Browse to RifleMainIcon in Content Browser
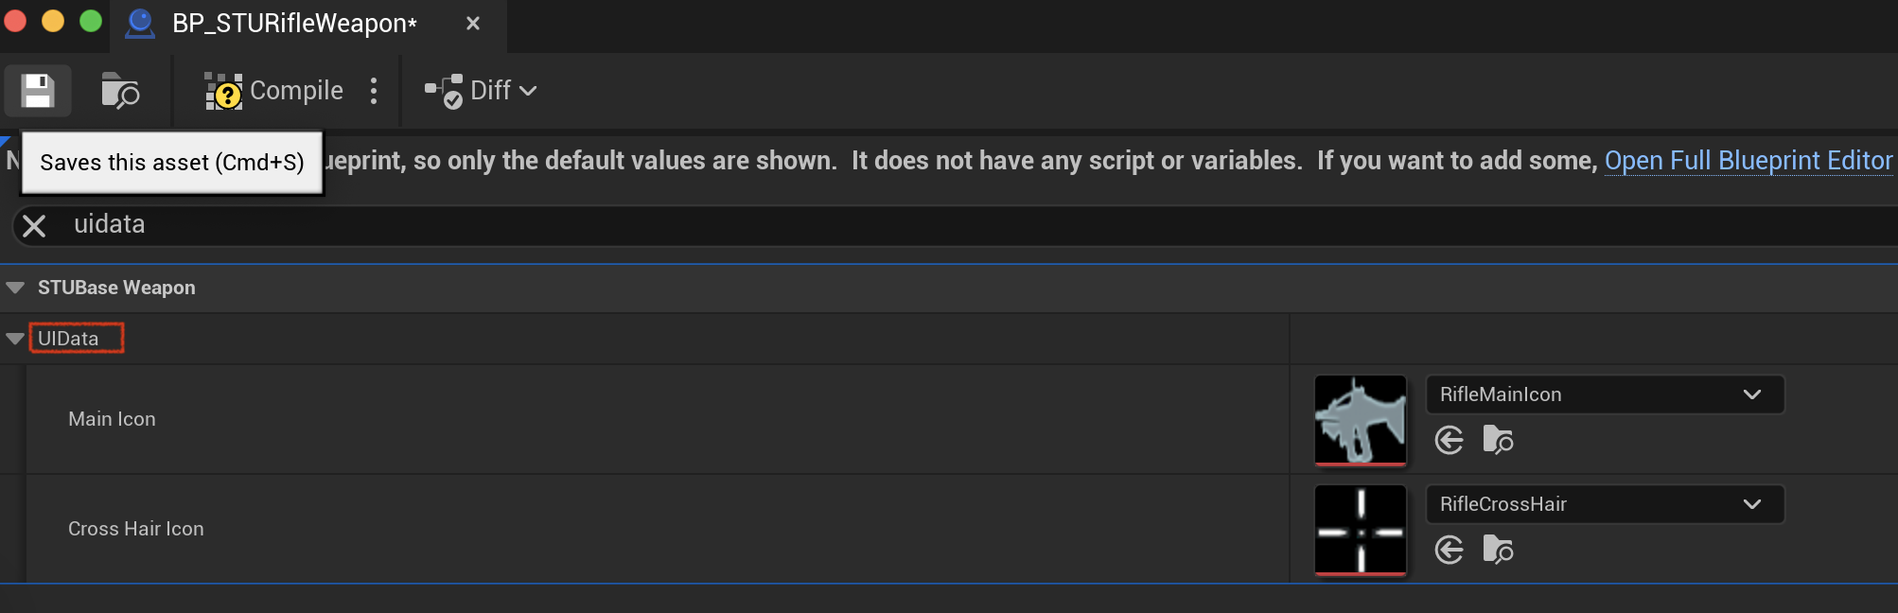This screenshot has width=1898, height=613. pos(1498,440)
